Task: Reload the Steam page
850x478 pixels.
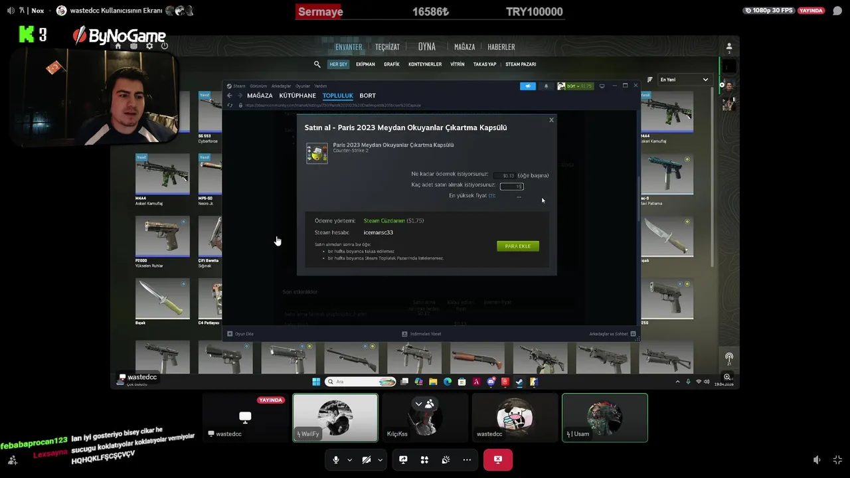Action: pos(230,105)
